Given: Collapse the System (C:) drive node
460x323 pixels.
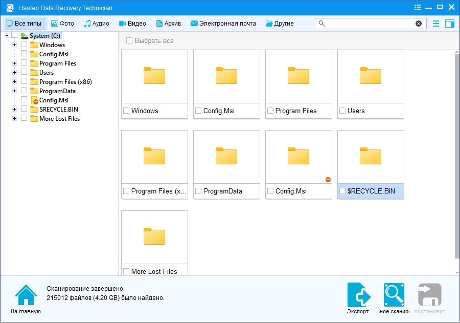Looking at the screenshot, I should click(x=6, y=36).
